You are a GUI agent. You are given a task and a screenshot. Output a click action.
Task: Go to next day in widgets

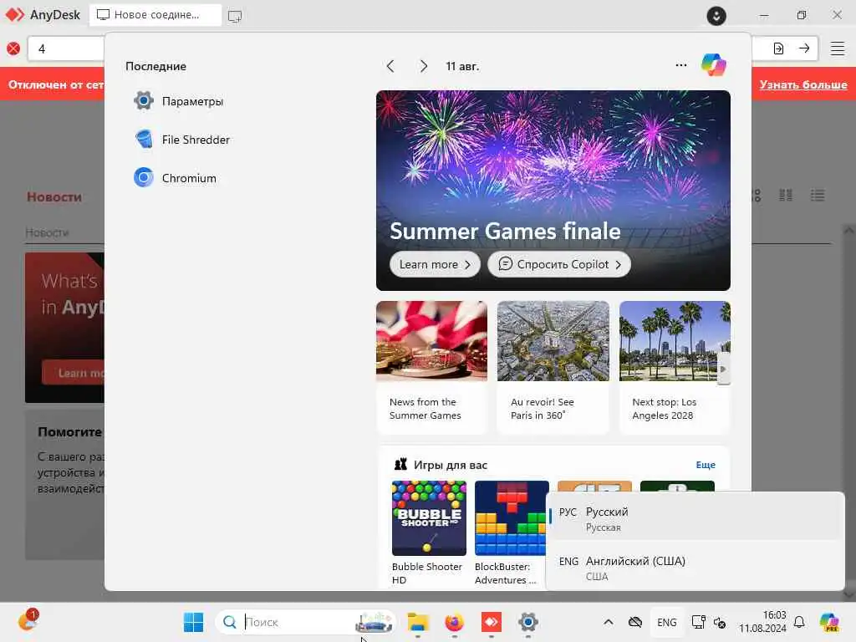(x=424, y=67)
